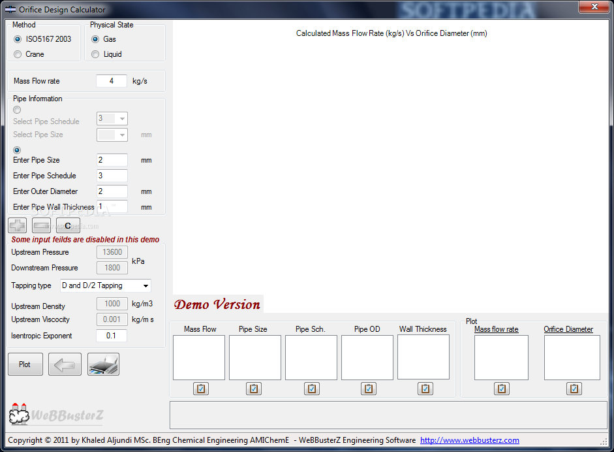Click the C clear button
The width and height of the screenshot is (614, 452).
click(x=68, y=225)
